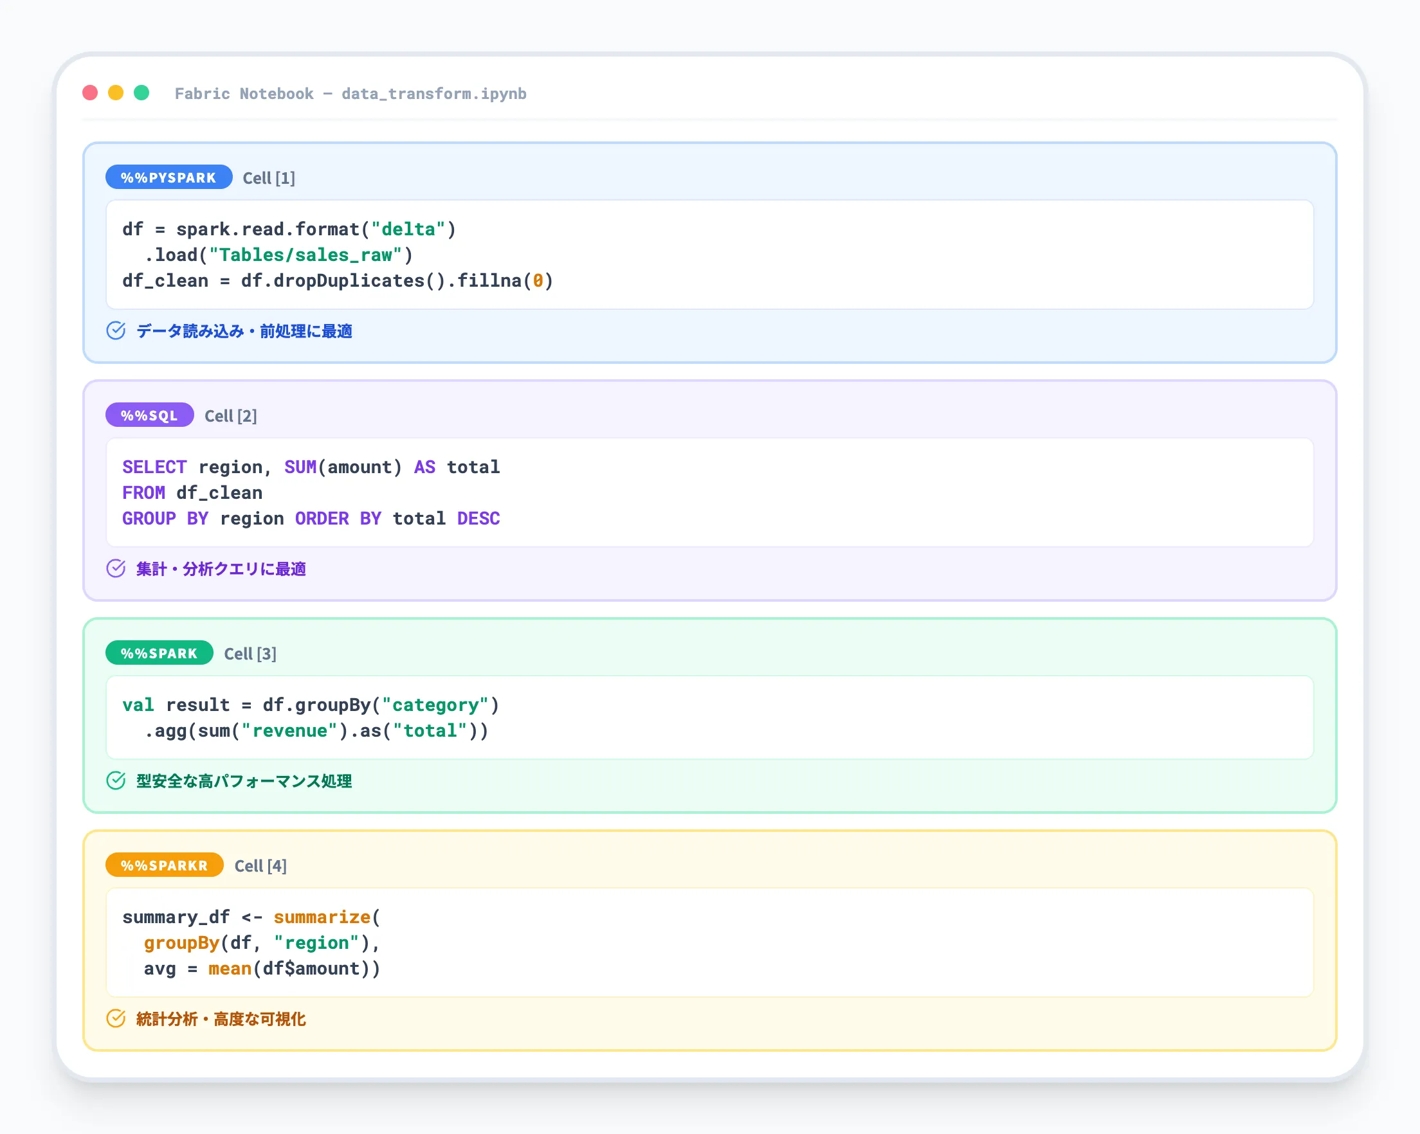Click the green maximize window dot

click(141, 93)
